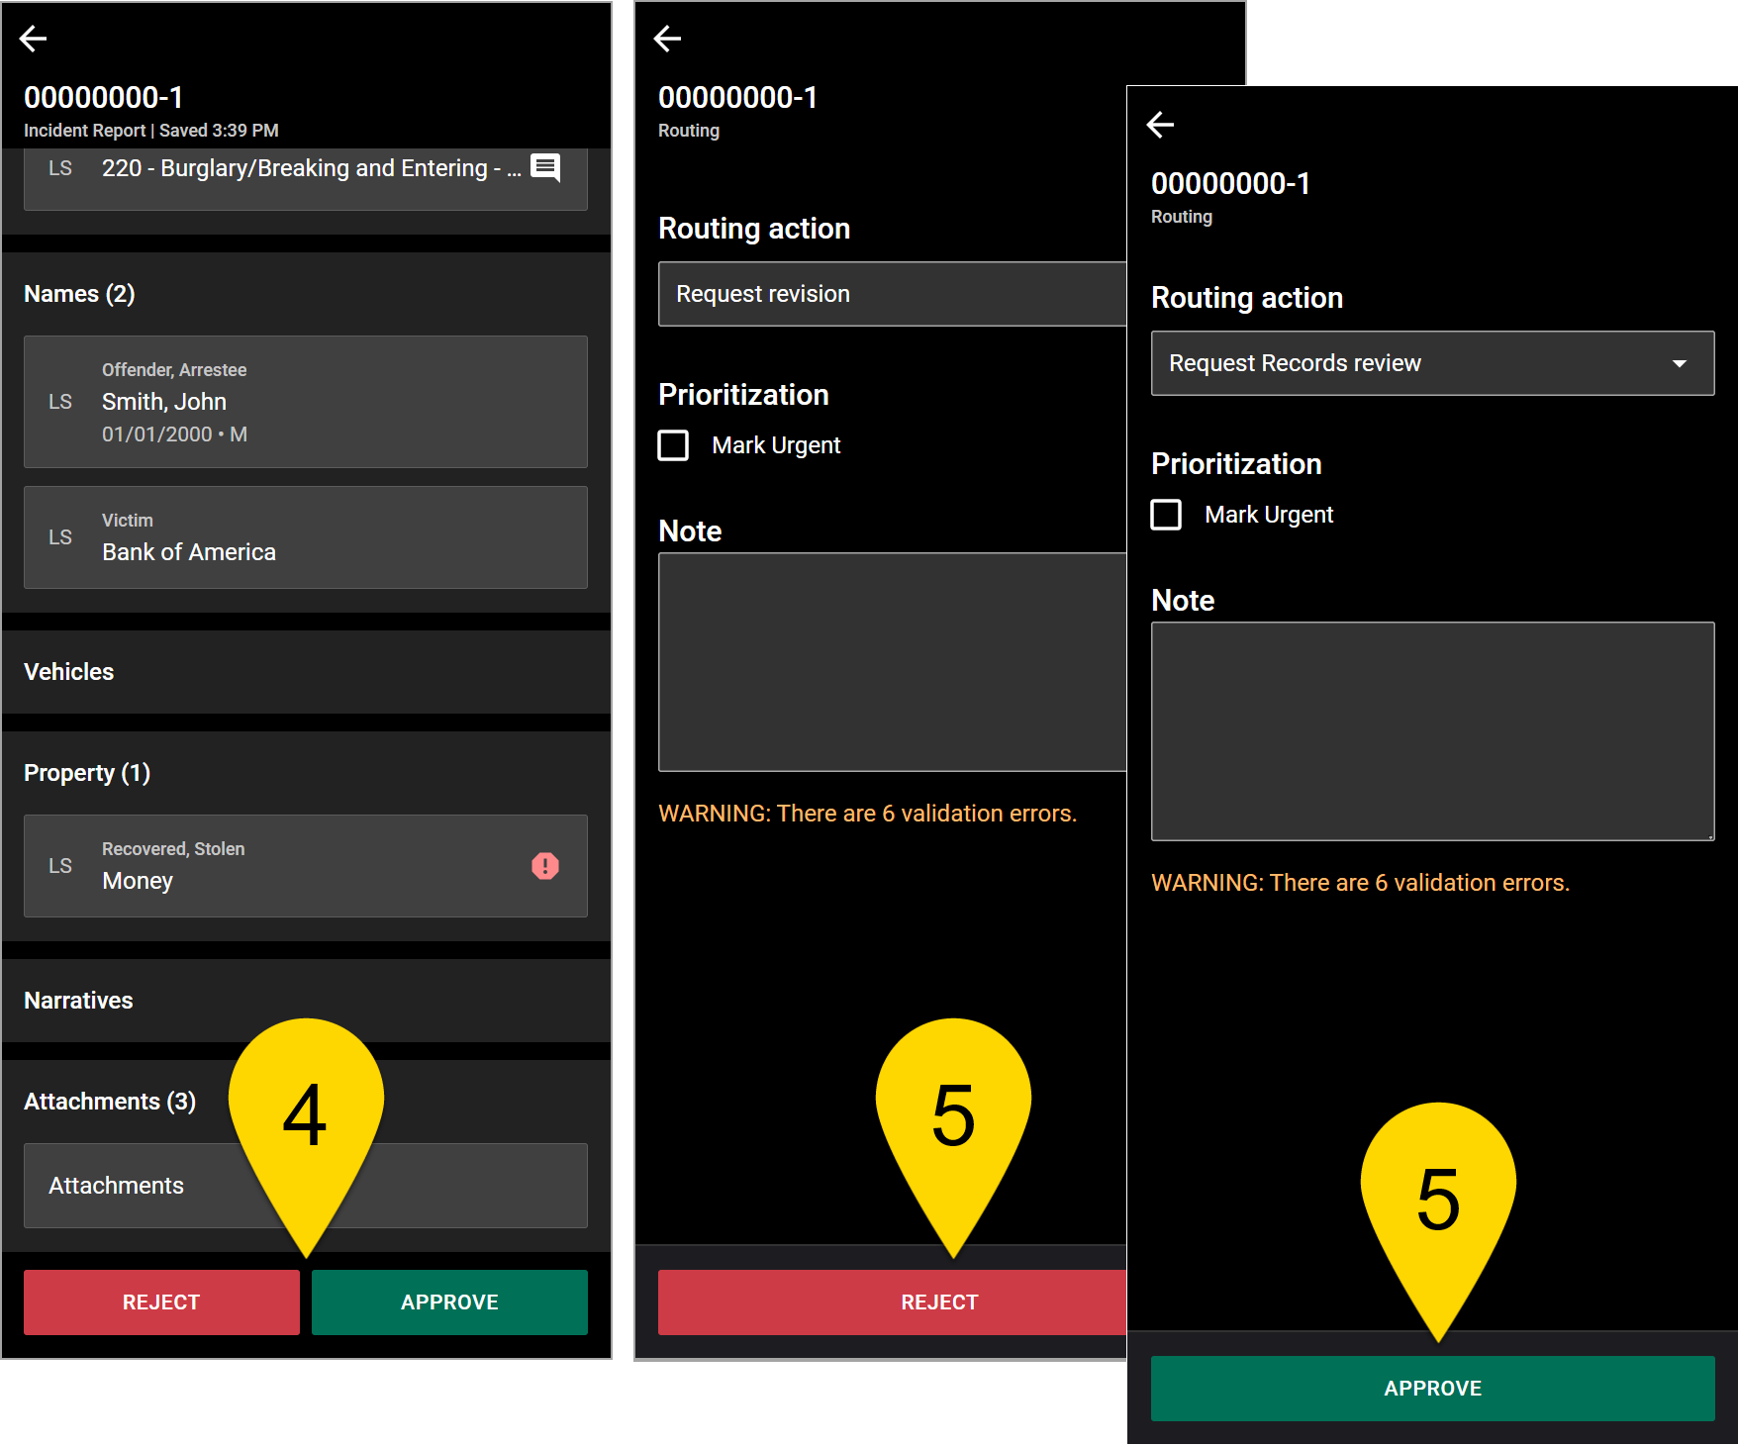Screen dimensions: 1738x1446
Task: Click the LS badge on the Money property entry
Action: coord(60,865)
